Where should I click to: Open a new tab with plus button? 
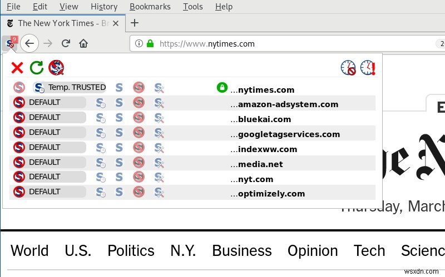coord(134,23)
